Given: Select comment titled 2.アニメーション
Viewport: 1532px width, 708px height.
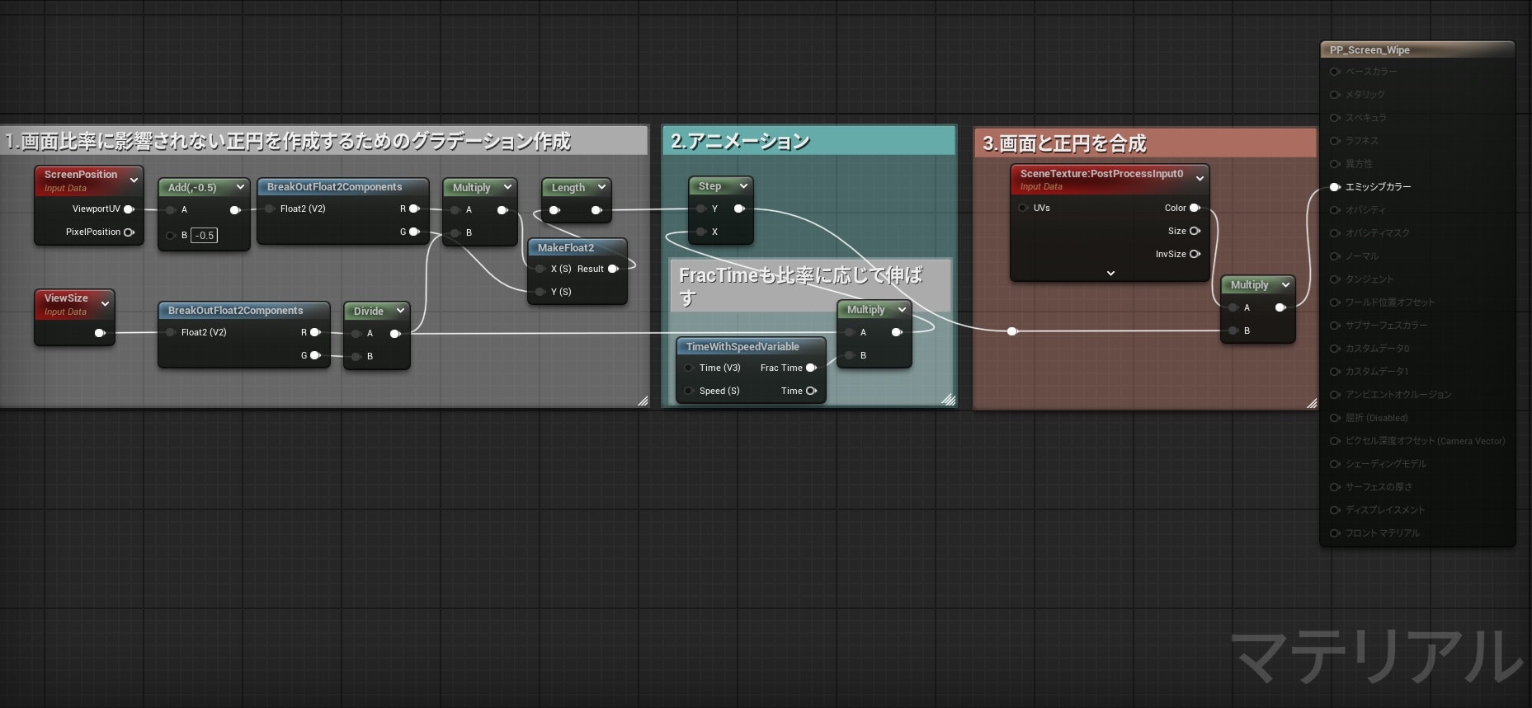Looking at the screenshot, I should (808, 141).
